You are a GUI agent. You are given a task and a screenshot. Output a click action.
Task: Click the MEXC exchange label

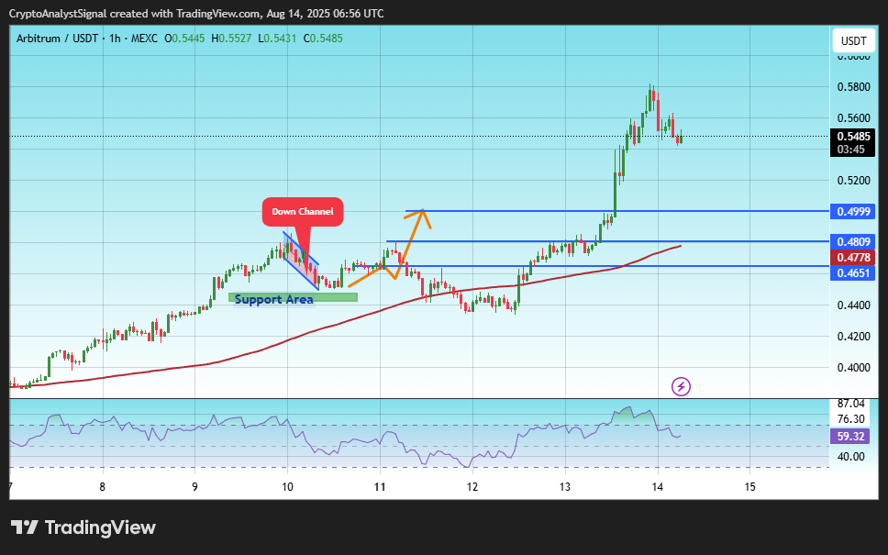[x=144, y=39]
